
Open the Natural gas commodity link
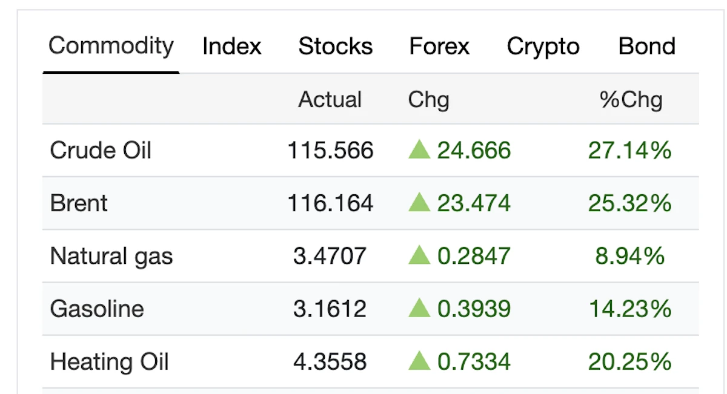(111, 256)
